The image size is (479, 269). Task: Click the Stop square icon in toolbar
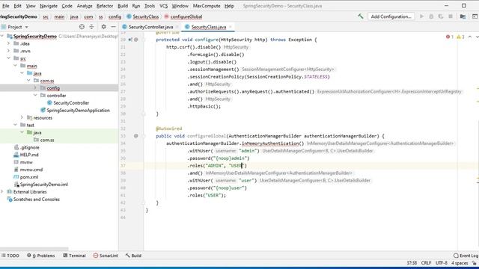point(451,16)
